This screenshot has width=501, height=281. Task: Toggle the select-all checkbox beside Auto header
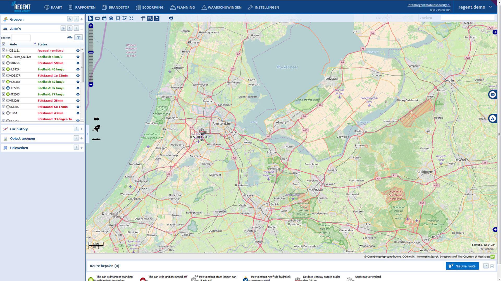pyautogui.click(x=3, y=44)
